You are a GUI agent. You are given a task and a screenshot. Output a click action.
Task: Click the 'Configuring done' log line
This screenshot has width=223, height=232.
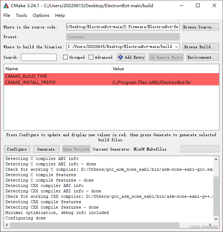coord(26,218)
